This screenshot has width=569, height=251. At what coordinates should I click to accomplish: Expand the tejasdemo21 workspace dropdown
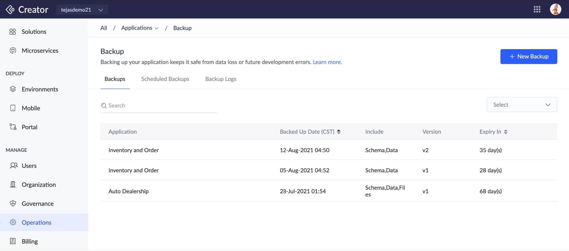pos(82,10)
